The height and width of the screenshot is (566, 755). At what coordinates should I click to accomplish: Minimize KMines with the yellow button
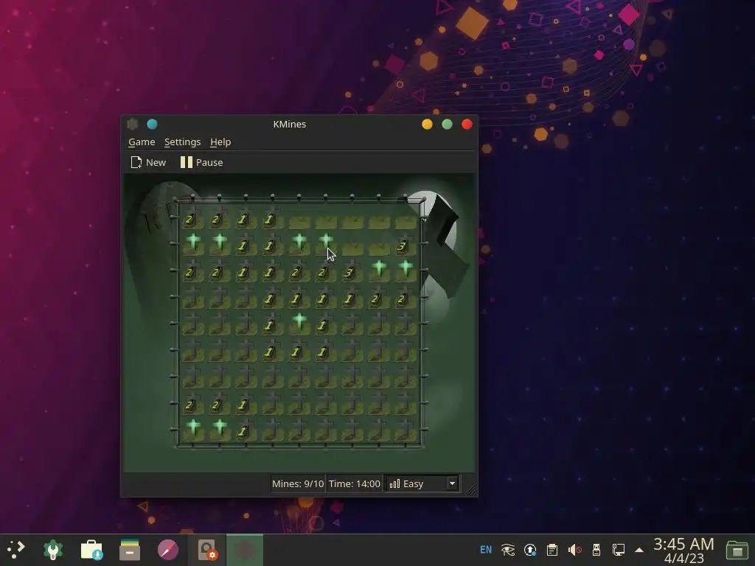pyautogui.click(x=427, y=124)
